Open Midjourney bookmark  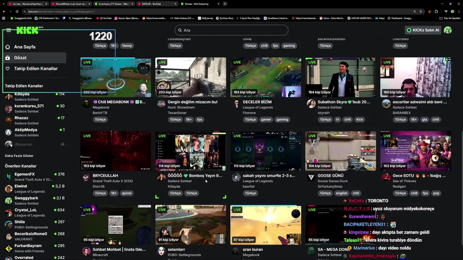(205, 18)
